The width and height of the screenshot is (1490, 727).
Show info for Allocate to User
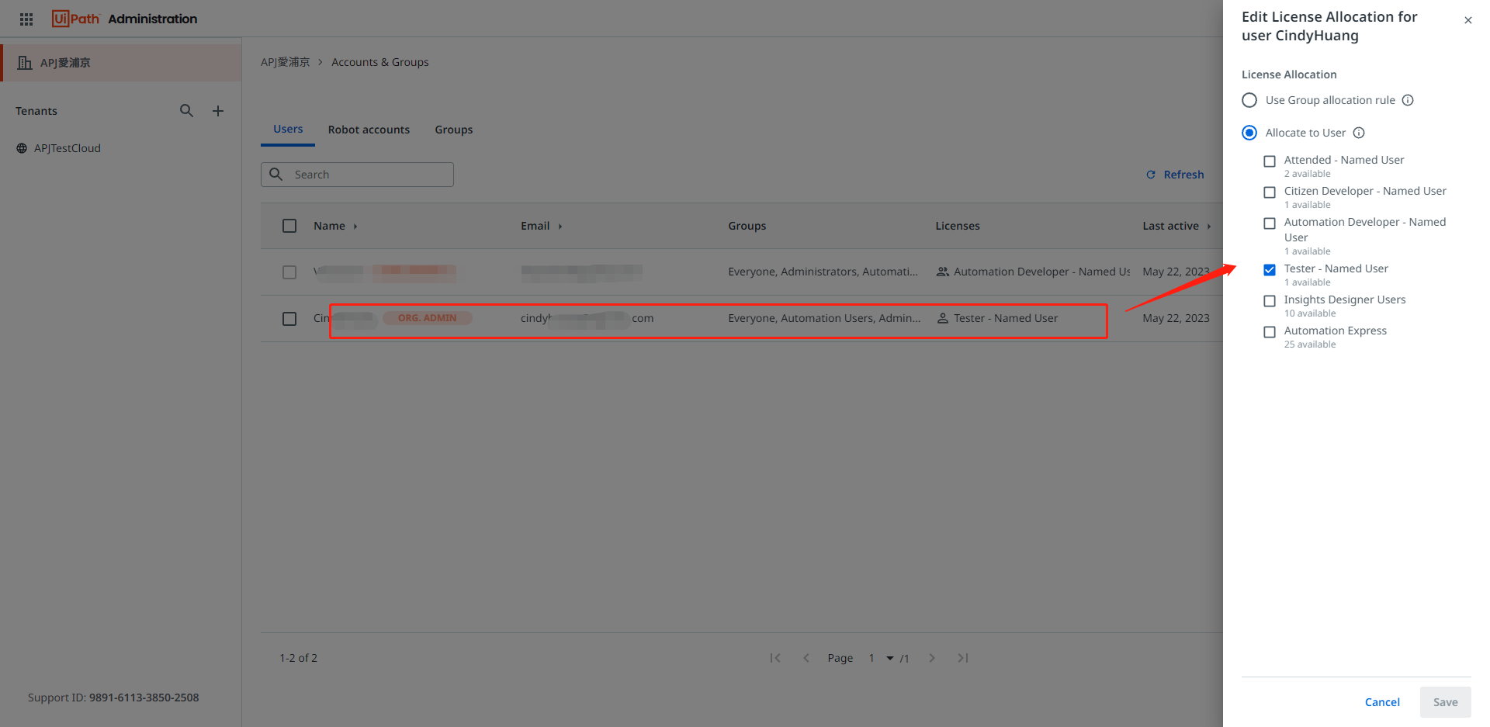1359,133
